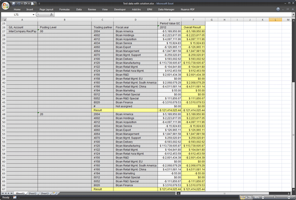296x200 pixels.
Task: Click the InterCompany Rec/Pay cell
Action: coord(22,32)
